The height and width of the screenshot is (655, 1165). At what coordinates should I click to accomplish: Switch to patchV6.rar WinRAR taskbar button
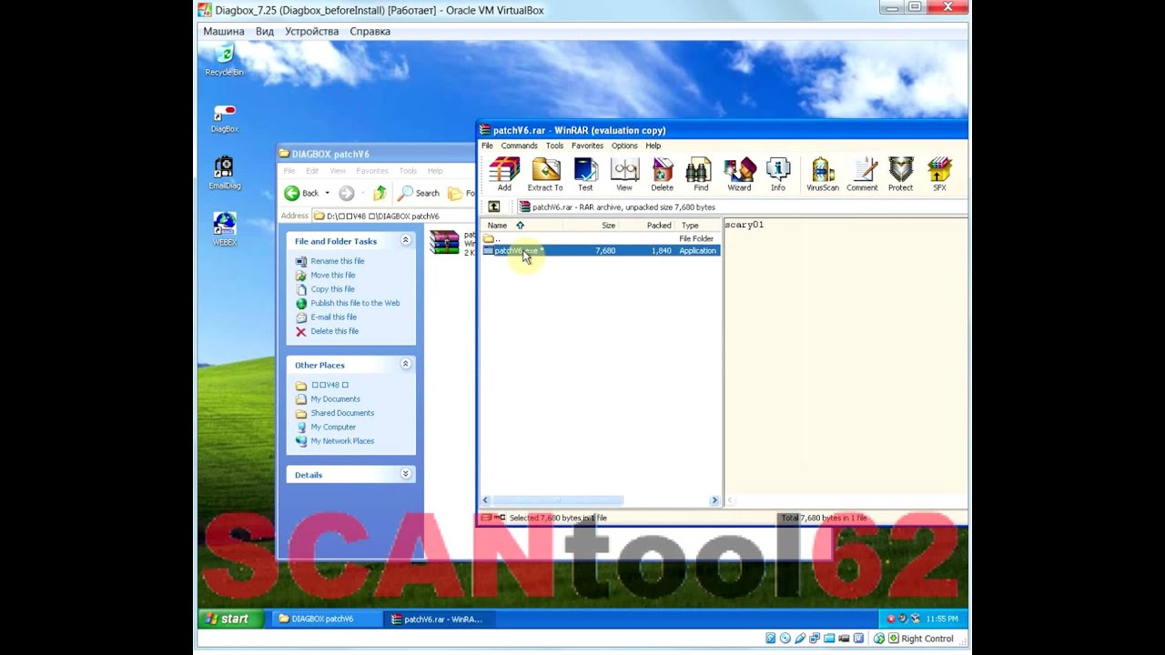tap(439, 619)
